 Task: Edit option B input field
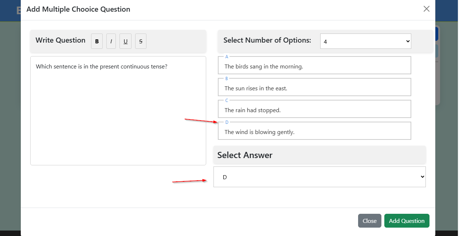pos(314,87)
